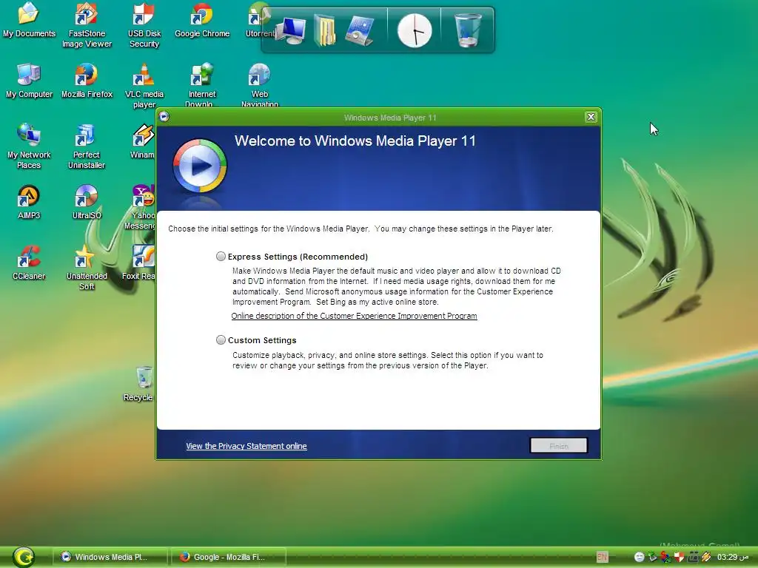The image size is (758, 568).
Task: Click the taskbar clock showing 03:29
Action: [732, 557]
